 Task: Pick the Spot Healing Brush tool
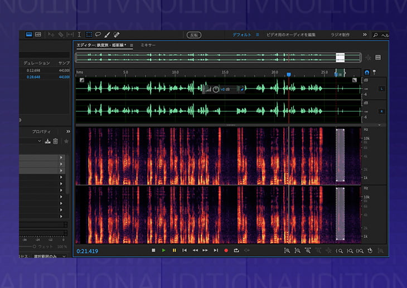point(117,35)
